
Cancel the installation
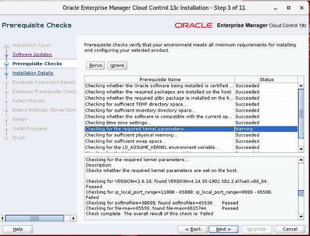pyautogui.click(x=290, y=229)
